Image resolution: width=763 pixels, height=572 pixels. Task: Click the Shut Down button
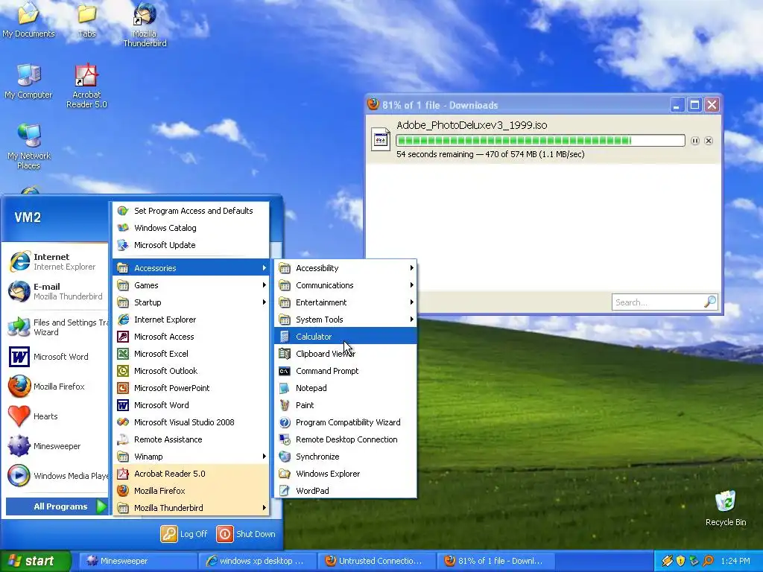[x=246, y=534]
